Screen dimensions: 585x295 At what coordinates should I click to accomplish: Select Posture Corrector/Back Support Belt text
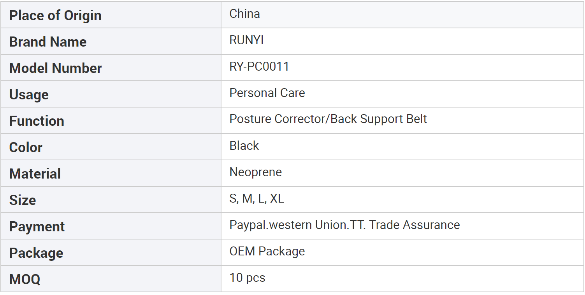[328, 119]
